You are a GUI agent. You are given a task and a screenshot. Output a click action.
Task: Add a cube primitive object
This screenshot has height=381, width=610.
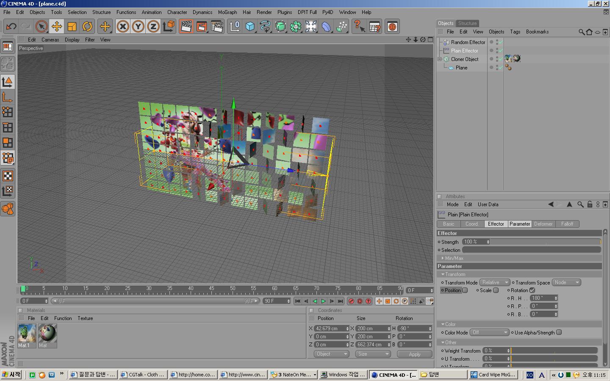[x=250, y=26]
